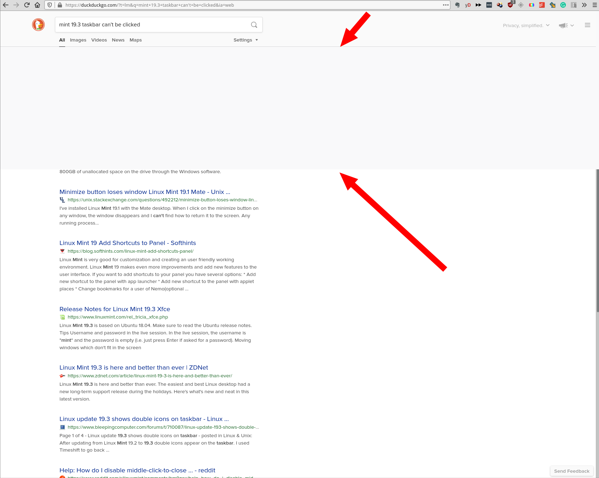Open the Evernote elephant extension
The image size is (599, 478).
click(x=457, y=5)
